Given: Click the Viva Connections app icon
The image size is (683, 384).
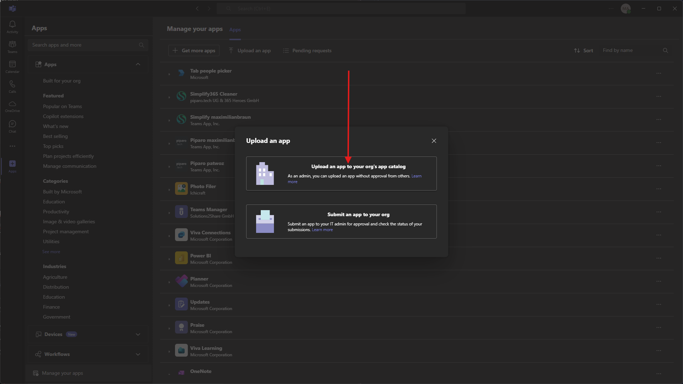Looking at the screenshot, I should [x=181, y=235].
